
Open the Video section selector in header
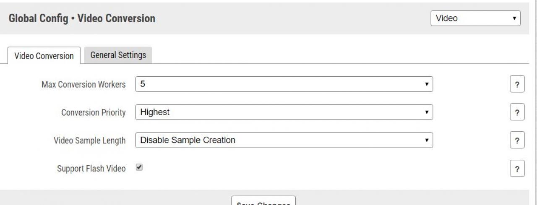(x=475, y=18)
